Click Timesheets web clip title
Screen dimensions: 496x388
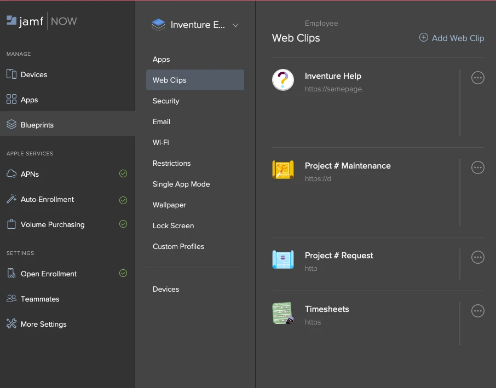tap(327, 309)
